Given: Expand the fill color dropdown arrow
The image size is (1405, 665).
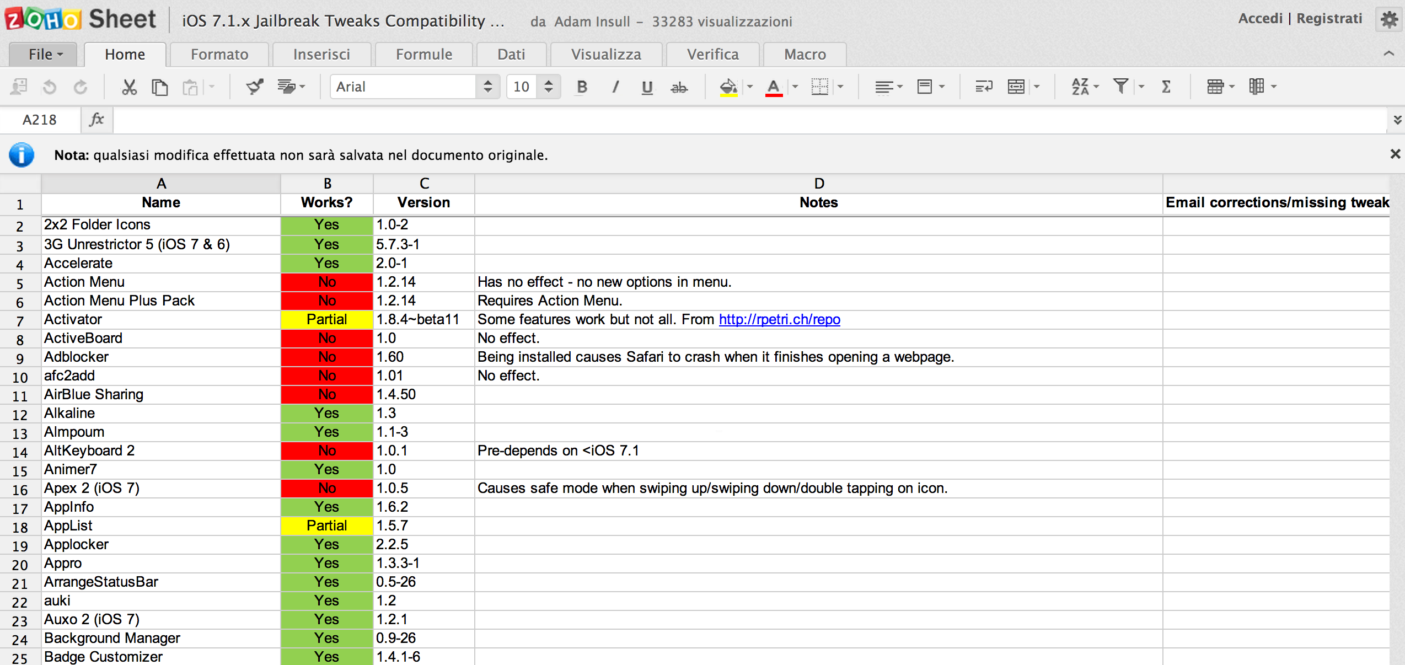Looking at the screenshot, I should coord(750,87).
